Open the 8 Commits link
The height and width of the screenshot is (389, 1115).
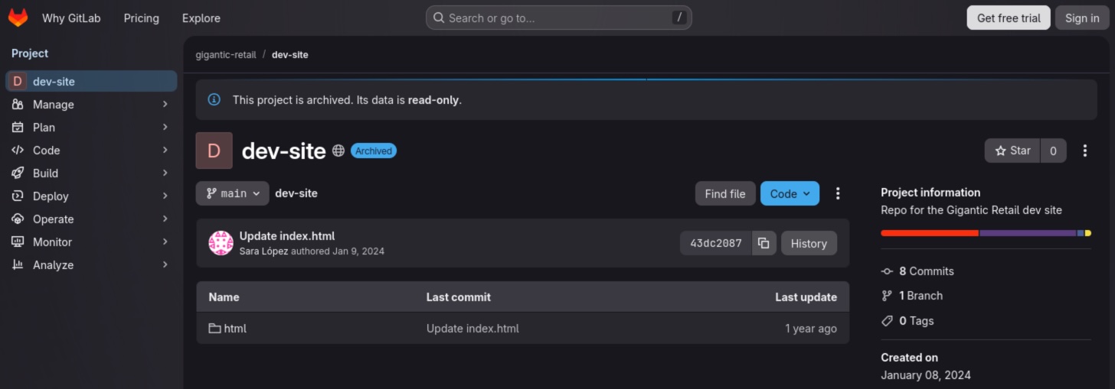927,271
